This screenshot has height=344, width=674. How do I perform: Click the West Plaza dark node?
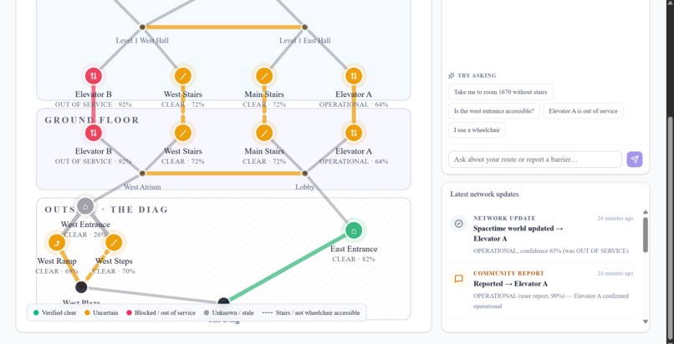click(x=81, y=287)
